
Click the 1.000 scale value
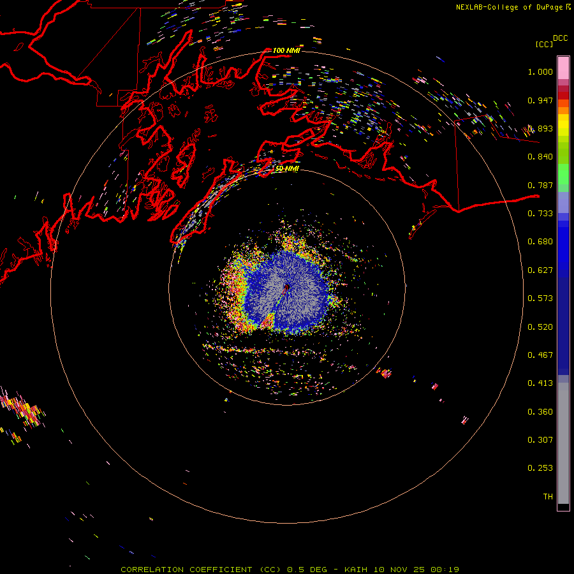click(540, 71)
